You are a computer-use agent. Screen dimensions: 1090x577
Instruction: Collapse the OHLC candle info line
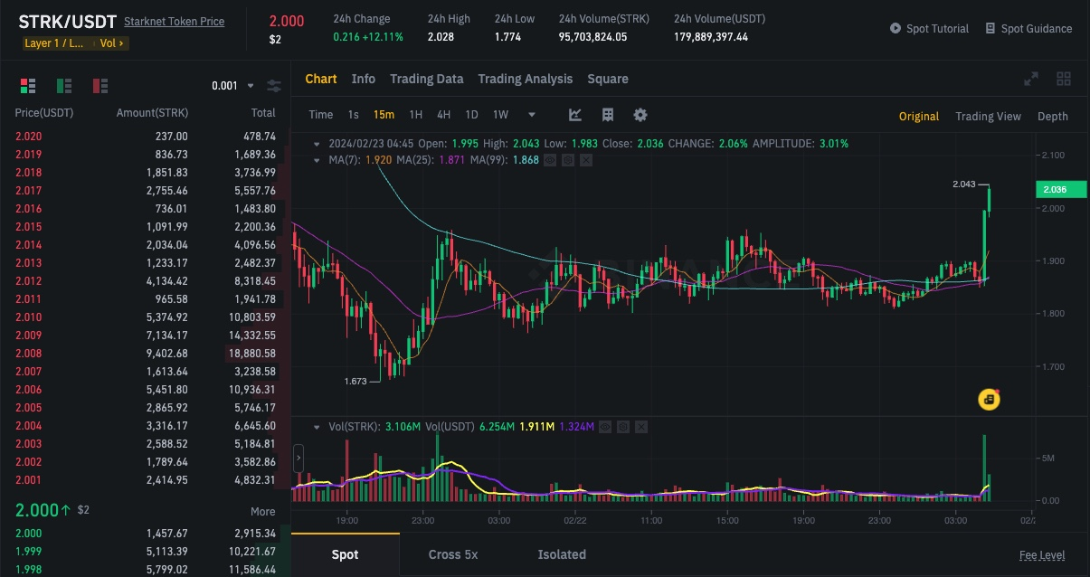[317, 144]
